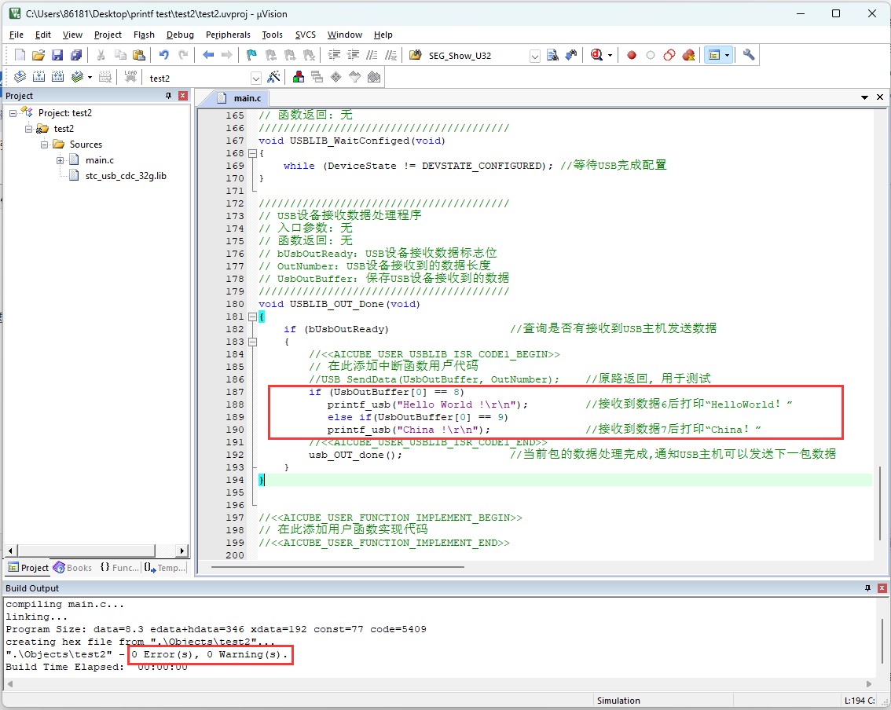Open Pack Installer icon
Viewport: 891px width, 710px height.
374,77
